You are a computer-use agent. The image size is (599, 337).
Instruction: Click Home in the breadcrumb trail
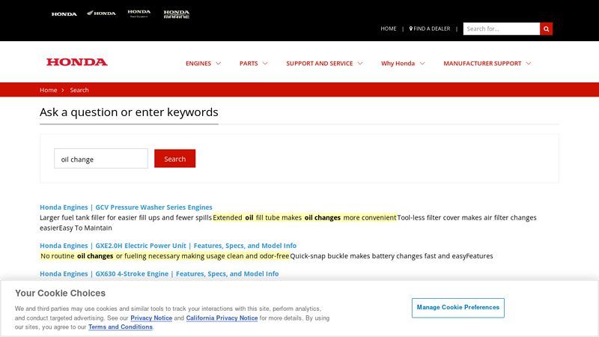(x=48, y=90)
